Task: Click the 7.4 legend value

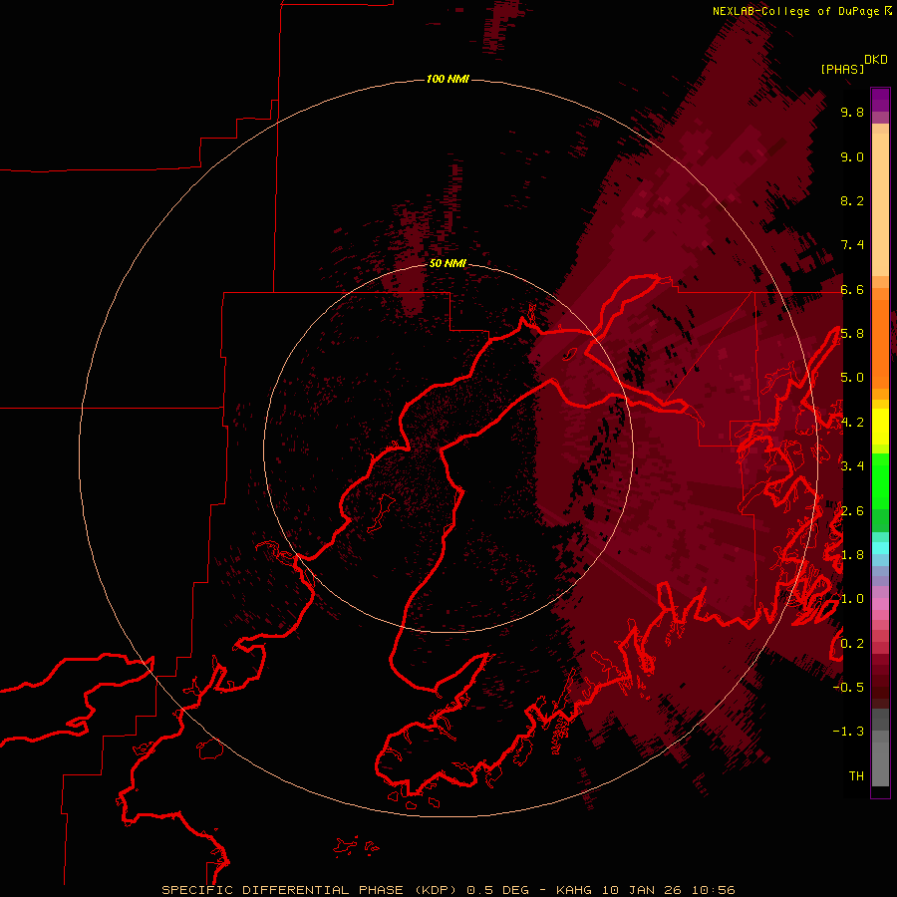Action: point(852,245)
